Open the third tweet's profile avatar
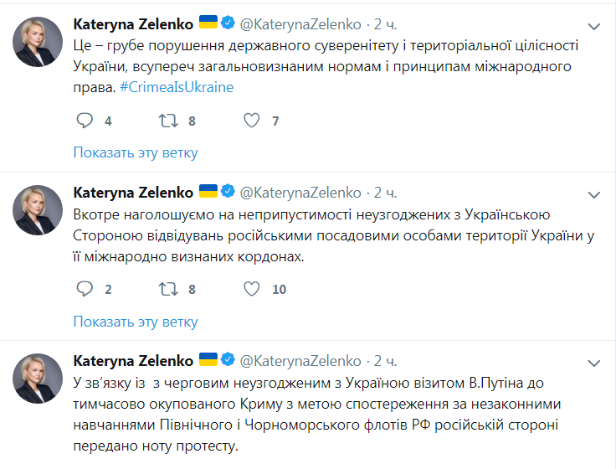616x469 pixels. (38, 378)
